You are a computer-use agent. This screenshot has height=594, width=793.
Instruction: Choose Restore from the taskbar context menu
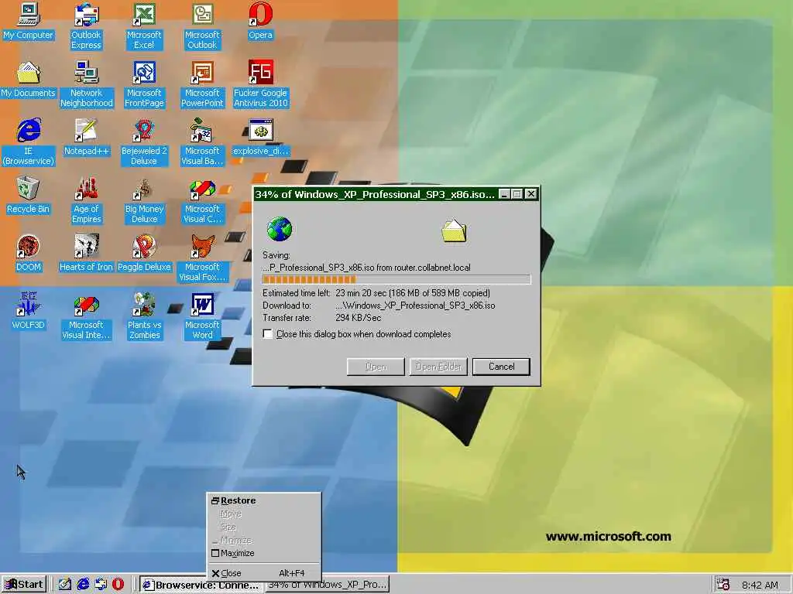click(x=263, y=500)
